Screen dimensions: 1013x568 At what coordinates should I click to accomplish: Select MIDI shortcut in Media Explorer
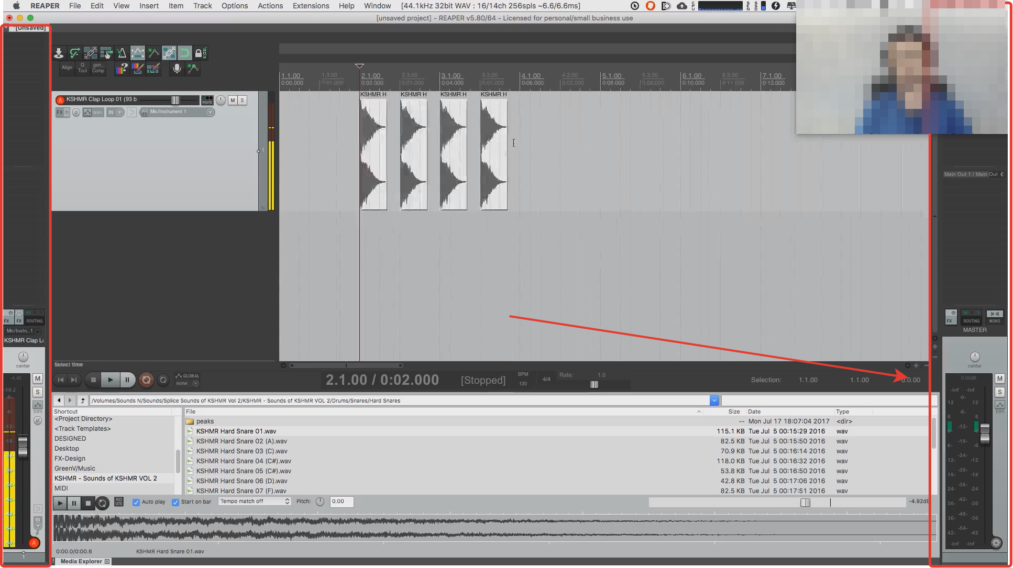[x=61, y=488]
